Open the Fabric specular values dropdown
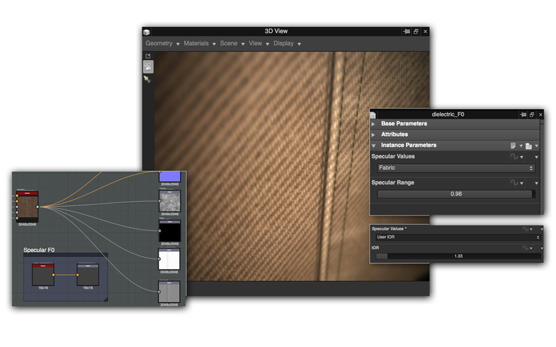556x347 pixels. coord(457,168)
